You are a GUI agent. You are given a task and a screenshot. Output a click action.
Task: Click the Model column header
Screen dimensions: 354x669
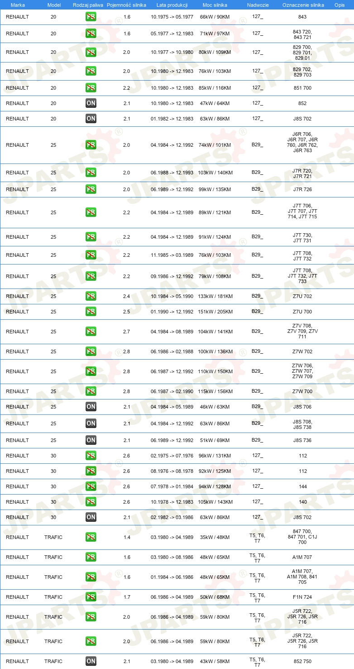[54, 5]
